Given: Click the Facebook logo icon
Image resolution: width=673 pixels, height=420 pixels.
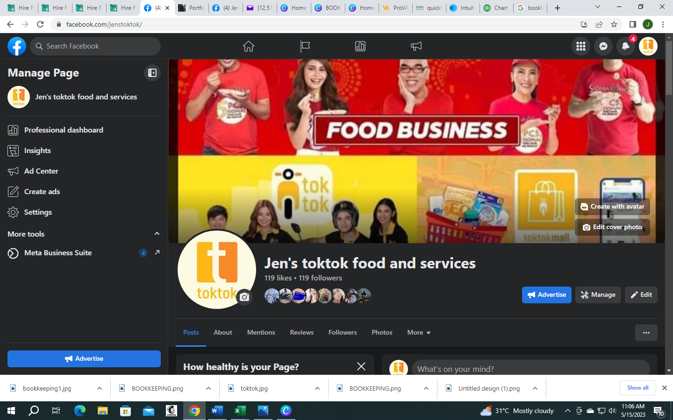Looking at the screenshot, I should 17,46.
